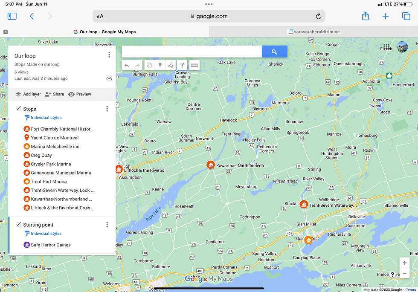Select the hand pan tool
Screen dimensions: 418x292
pyautogui.click(x=150, y=65)
